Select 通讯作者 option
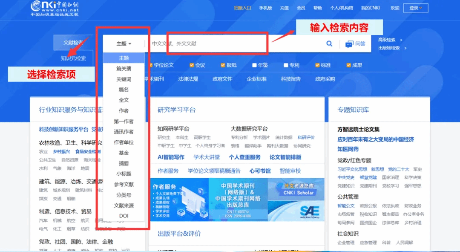 [124, 132]
